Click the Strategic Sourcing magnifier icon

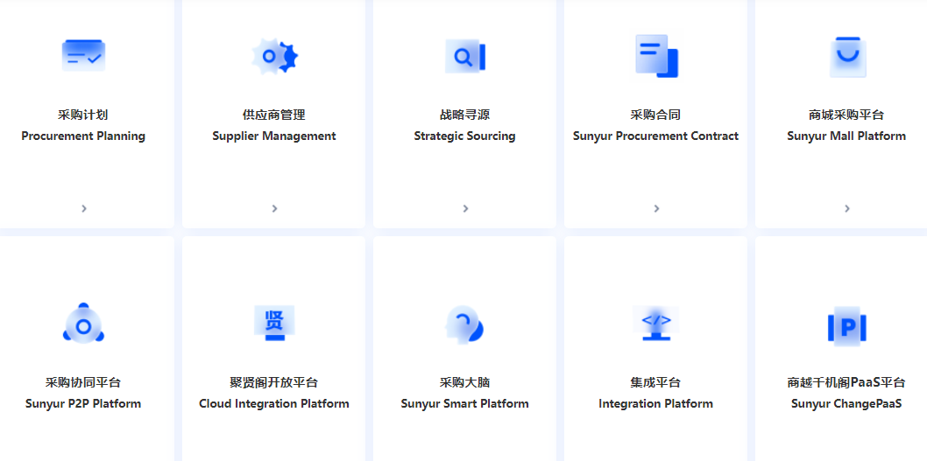pos(465,57)
